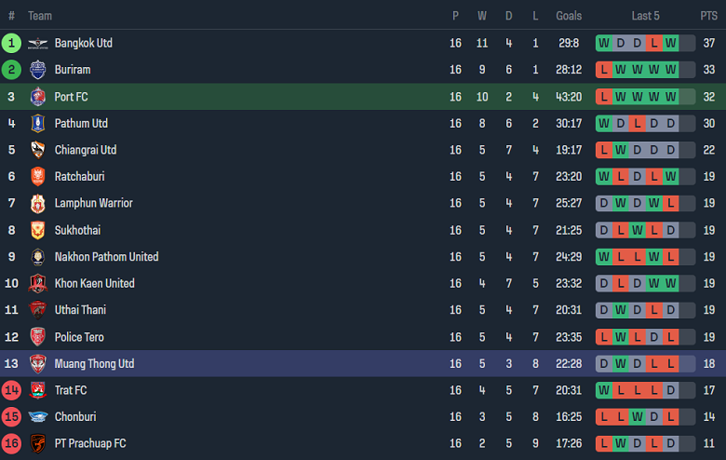Open Lamphun Warrior team page link
726x460 pixels.
click(x=93, y=203)
